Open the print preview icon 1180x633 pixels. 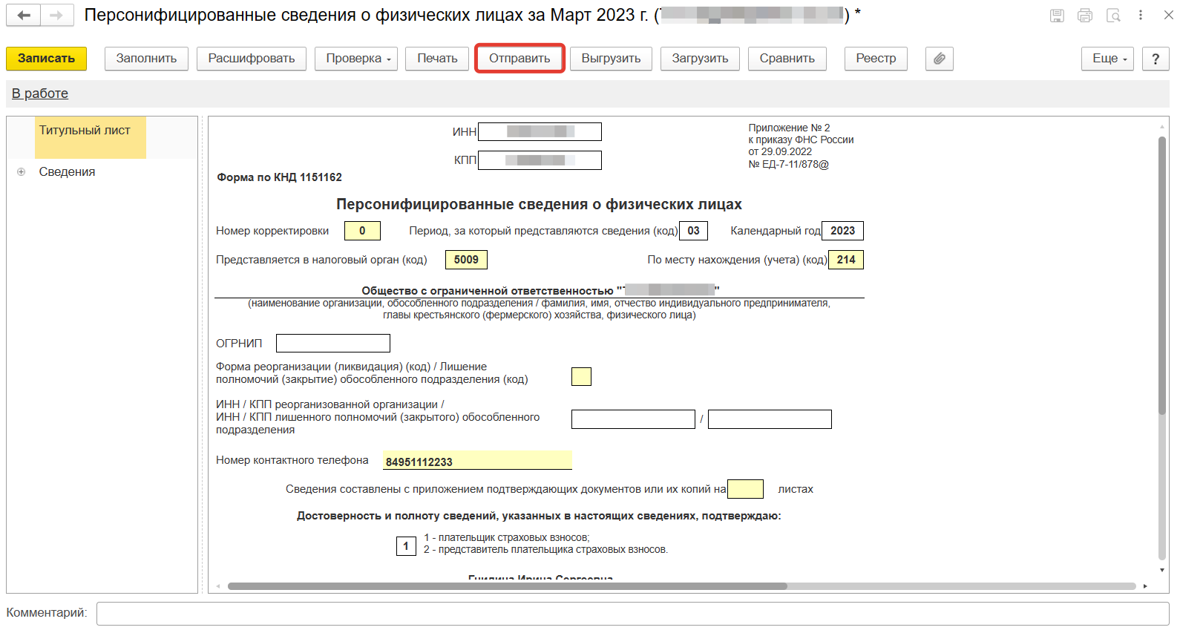(1113, 16)
